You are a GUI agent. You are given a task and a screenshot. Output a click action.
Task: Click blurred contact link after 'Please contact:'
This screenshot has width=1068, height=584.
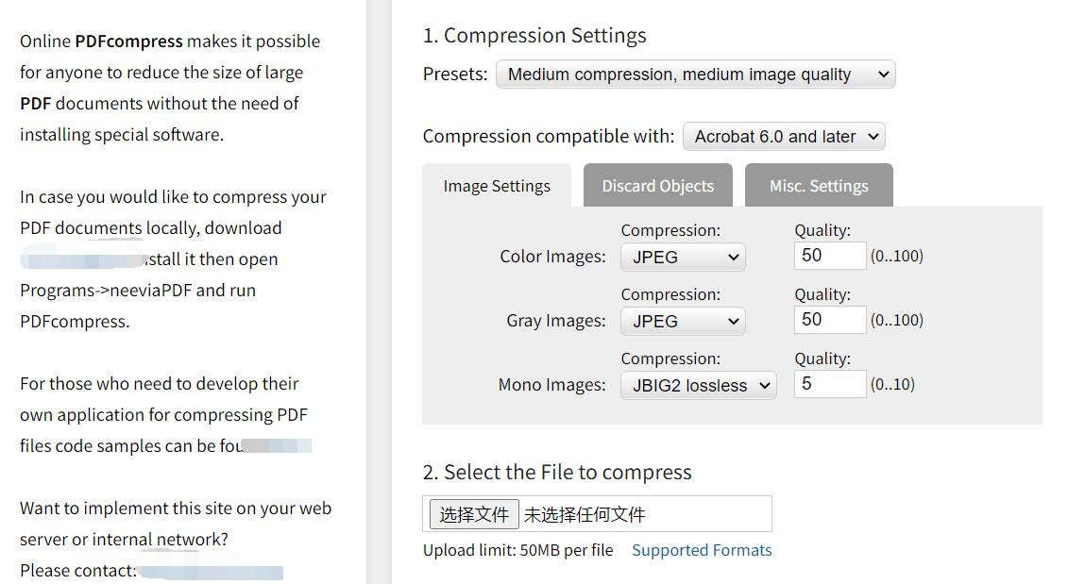tap(211, 571)
